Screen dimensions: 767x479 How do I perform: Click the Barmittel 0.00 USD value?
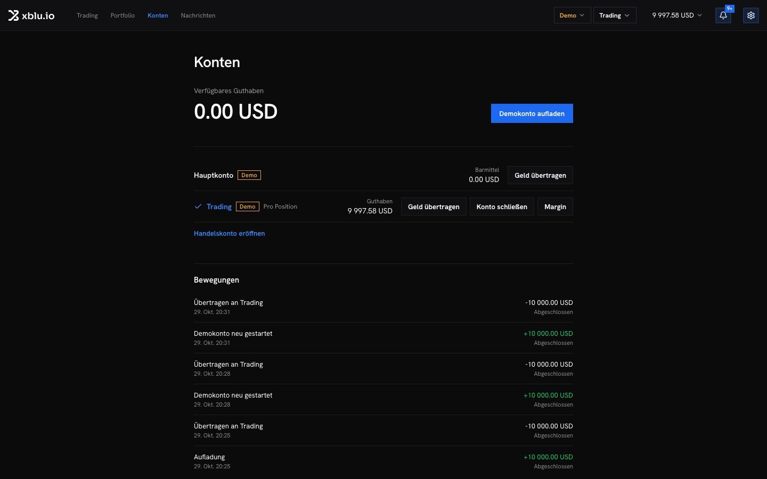point(484,179)
